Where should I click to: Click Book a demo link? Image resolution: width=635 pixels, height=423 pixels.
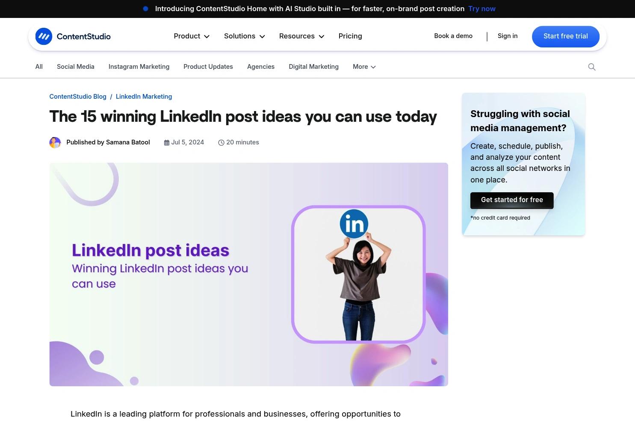[453, 36]
